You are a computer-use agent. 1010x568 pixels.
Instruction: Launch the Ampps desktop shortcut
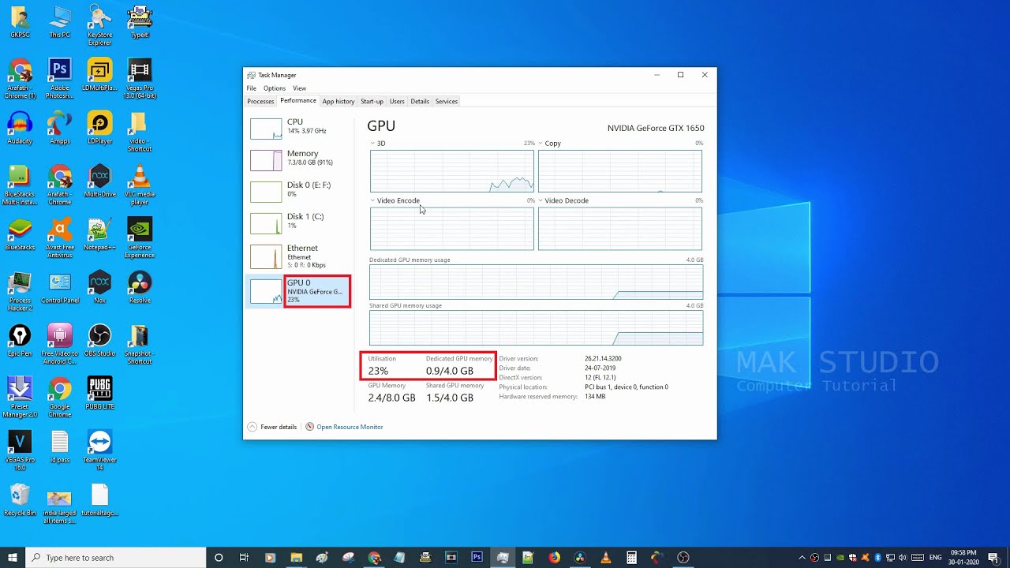[60, 128]
